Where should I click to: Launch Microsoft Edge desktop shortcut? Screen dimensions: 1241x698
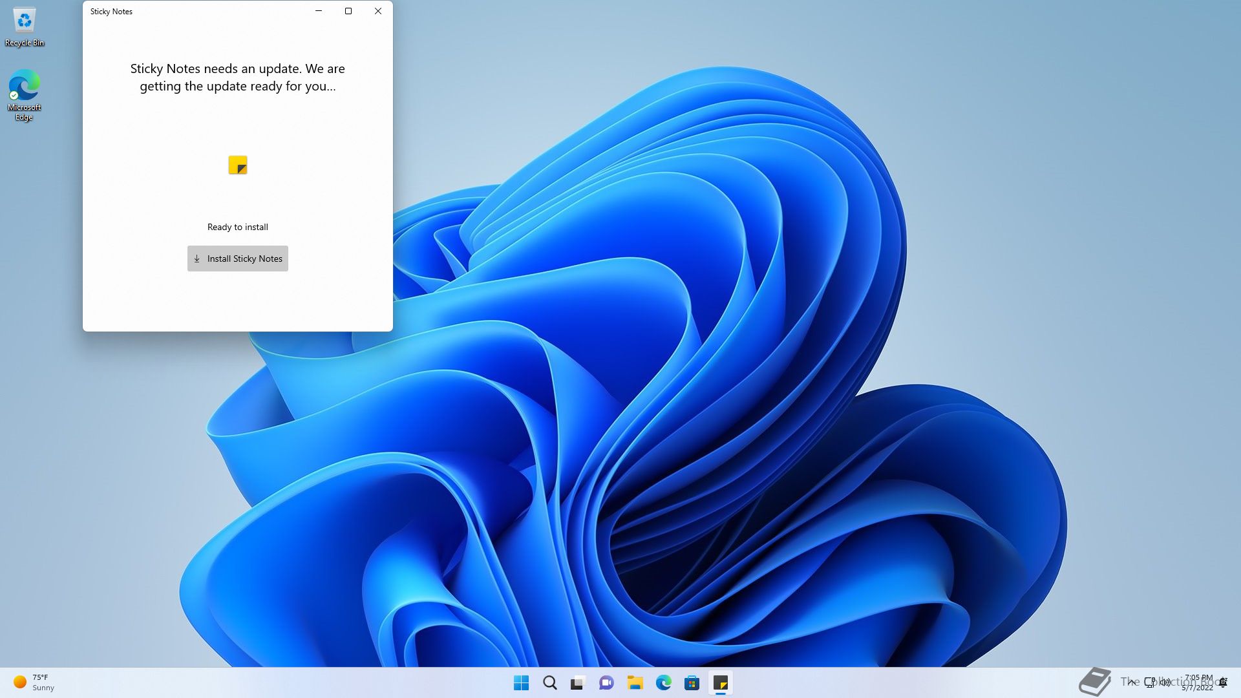click(x=24, y=86)
